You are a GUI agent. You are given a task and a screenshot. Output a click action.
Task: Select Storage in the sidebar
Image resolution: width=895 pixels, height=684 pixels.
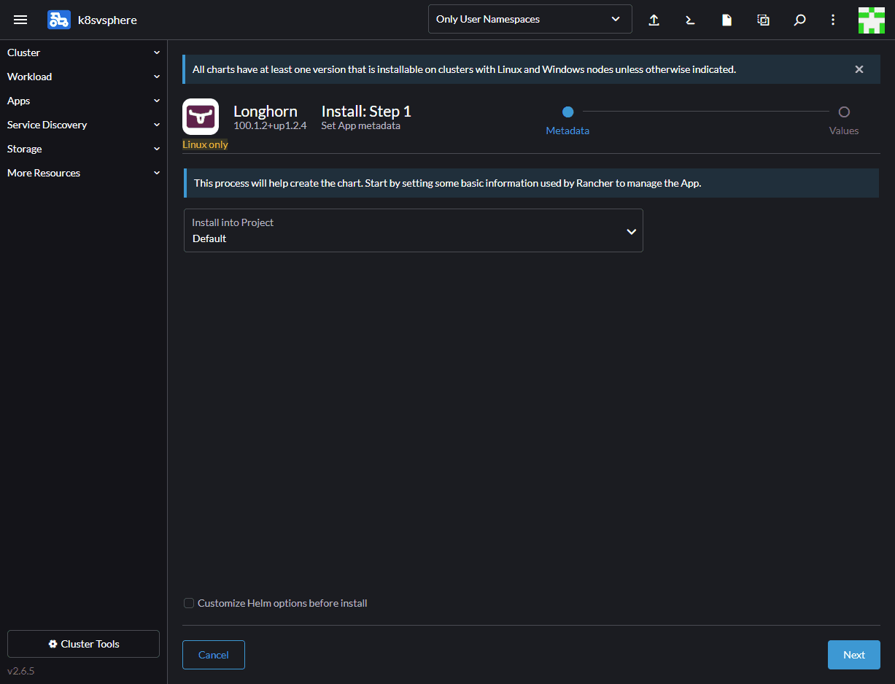click(x=25, y=149)
